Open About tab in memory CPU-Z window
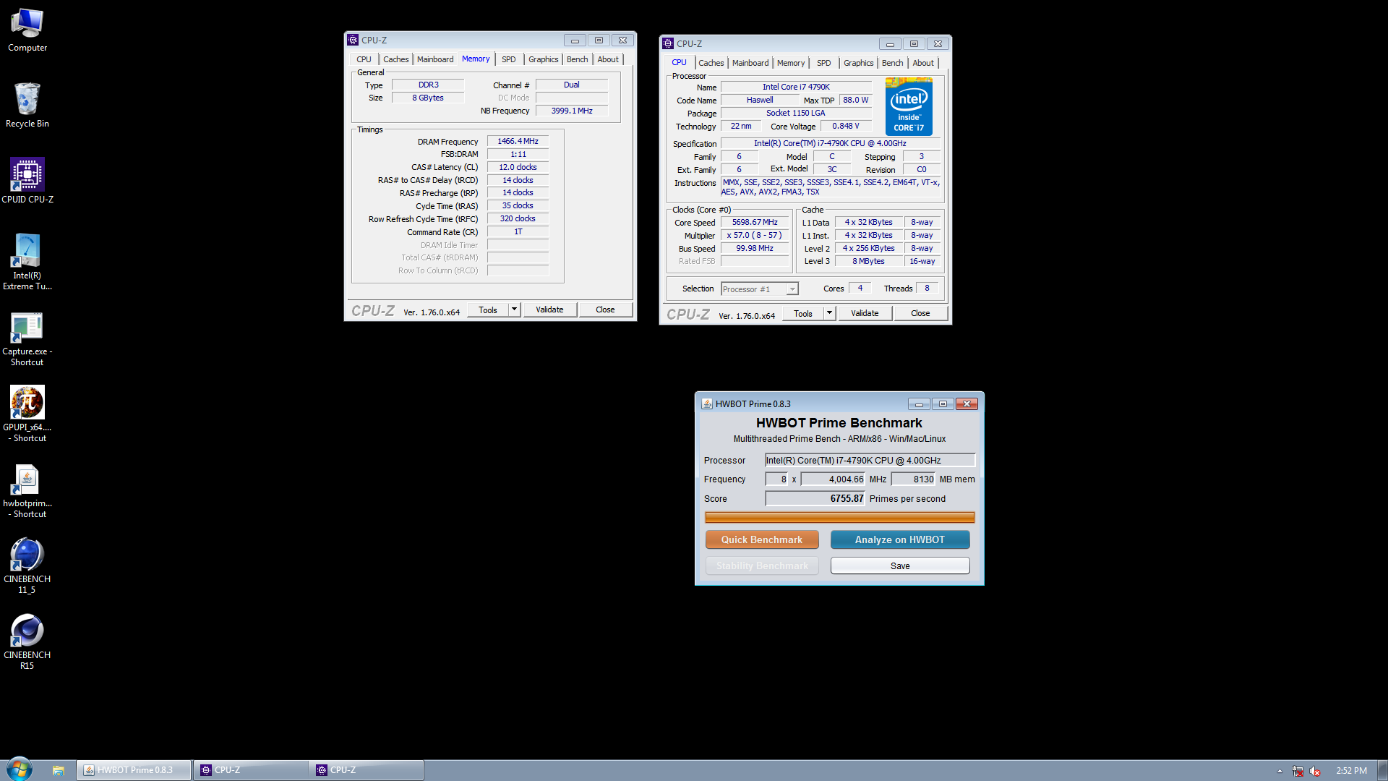The width and height of the screenshot is (1388, 781). pyautogui.click(x=608, y=59)
